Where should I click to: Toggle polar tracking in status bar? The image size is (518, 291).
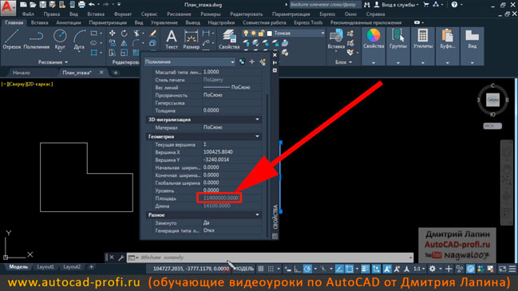click(307, 269)
